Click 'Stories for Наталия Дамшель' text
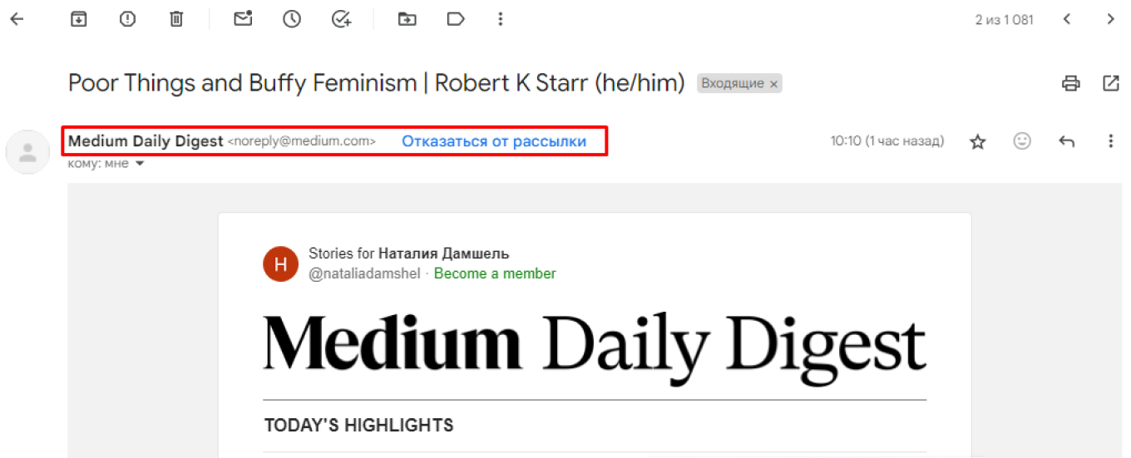1131x458 pixels. point(408,254)
